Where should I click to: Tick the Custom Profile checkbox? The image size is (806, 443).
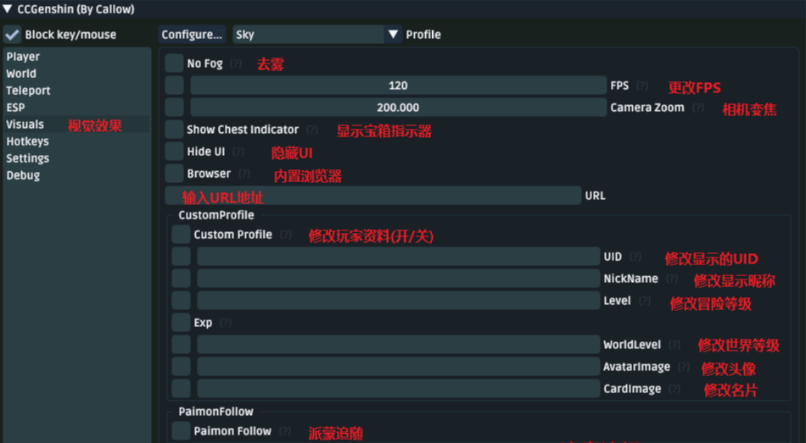pyautogui.click(x=181, y=235)
